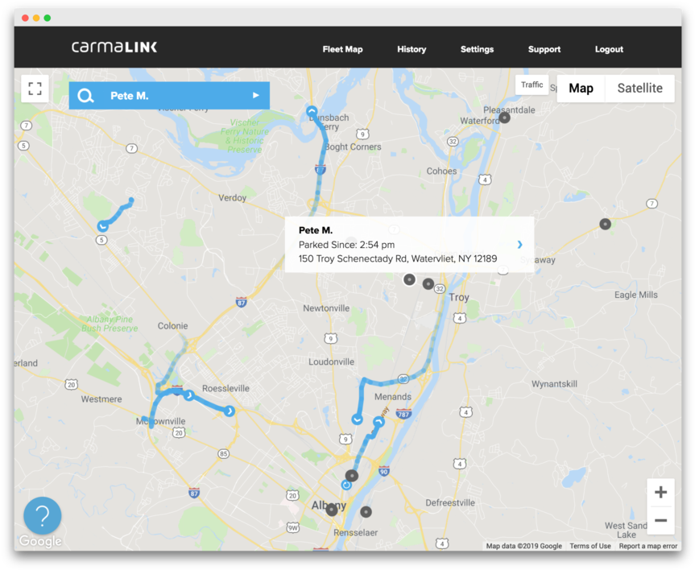Go to the History section

(412, 49)
